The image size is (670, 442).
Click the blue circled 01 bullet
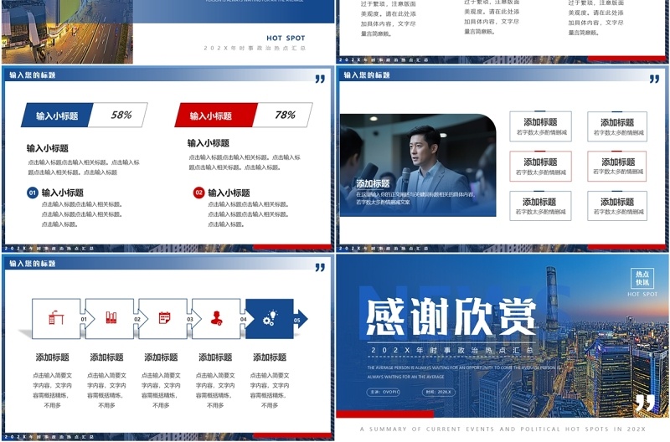tap(33, 193)
